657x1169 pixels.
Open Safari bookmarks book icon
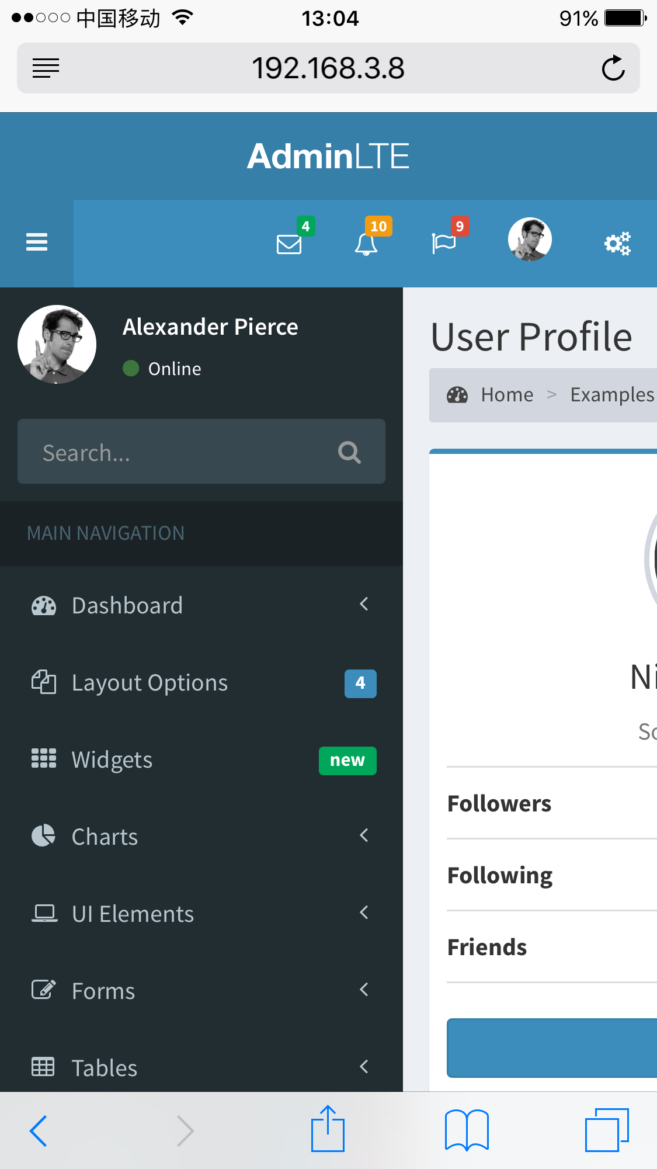click(x=467, y=1130)
